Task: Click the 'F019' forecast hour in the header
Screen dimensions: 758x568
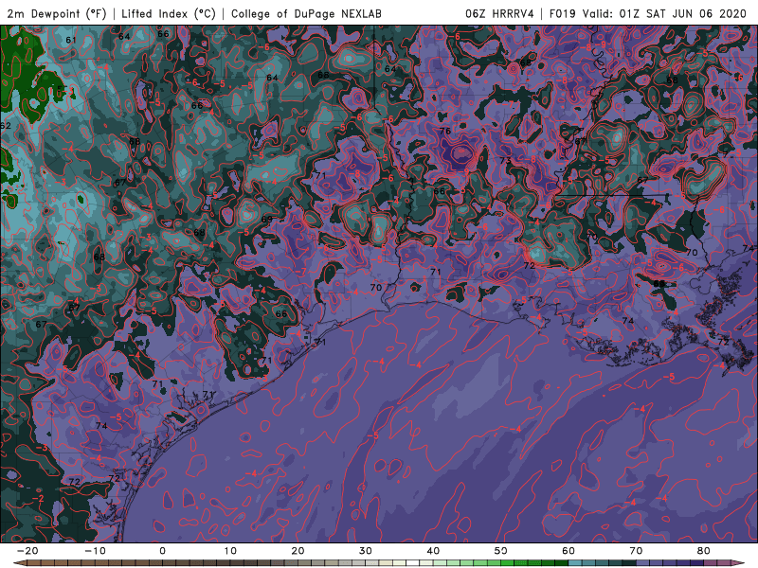Action: [x=562, y=13]
